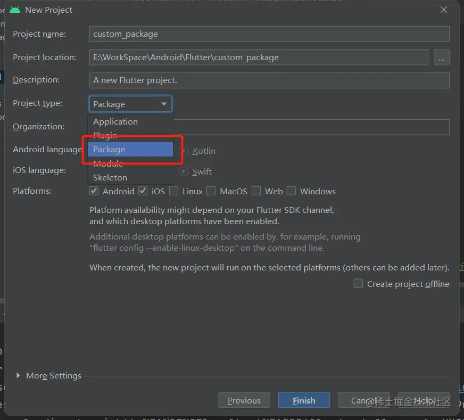Choose Plugin in the project type list

click(x=130, y=136)
